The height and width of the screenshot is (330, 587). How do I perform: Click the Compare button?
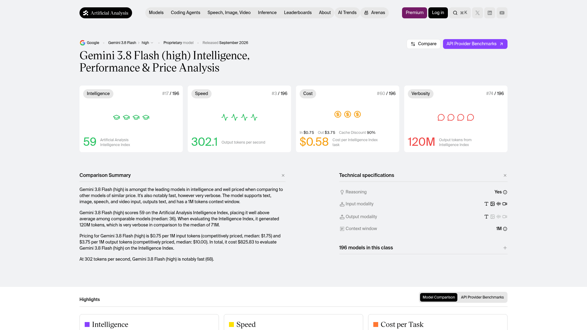[423, 44]
